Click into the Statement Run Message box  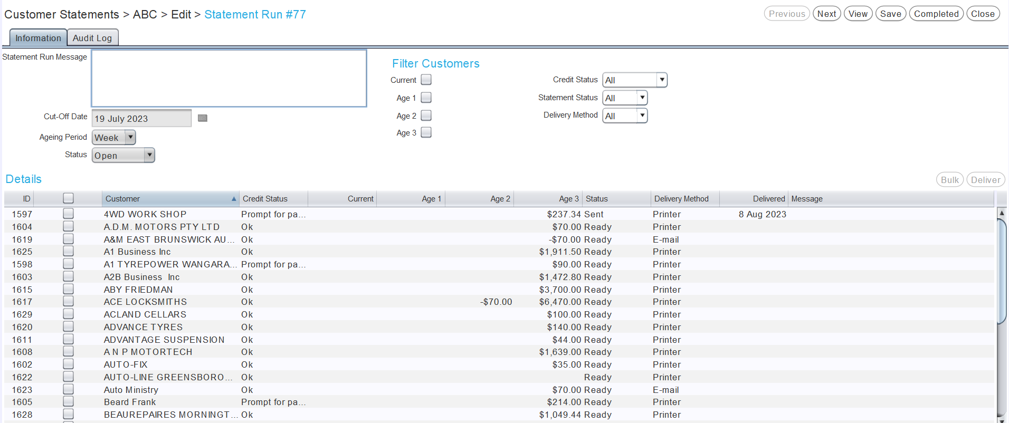tap(229, 78)
